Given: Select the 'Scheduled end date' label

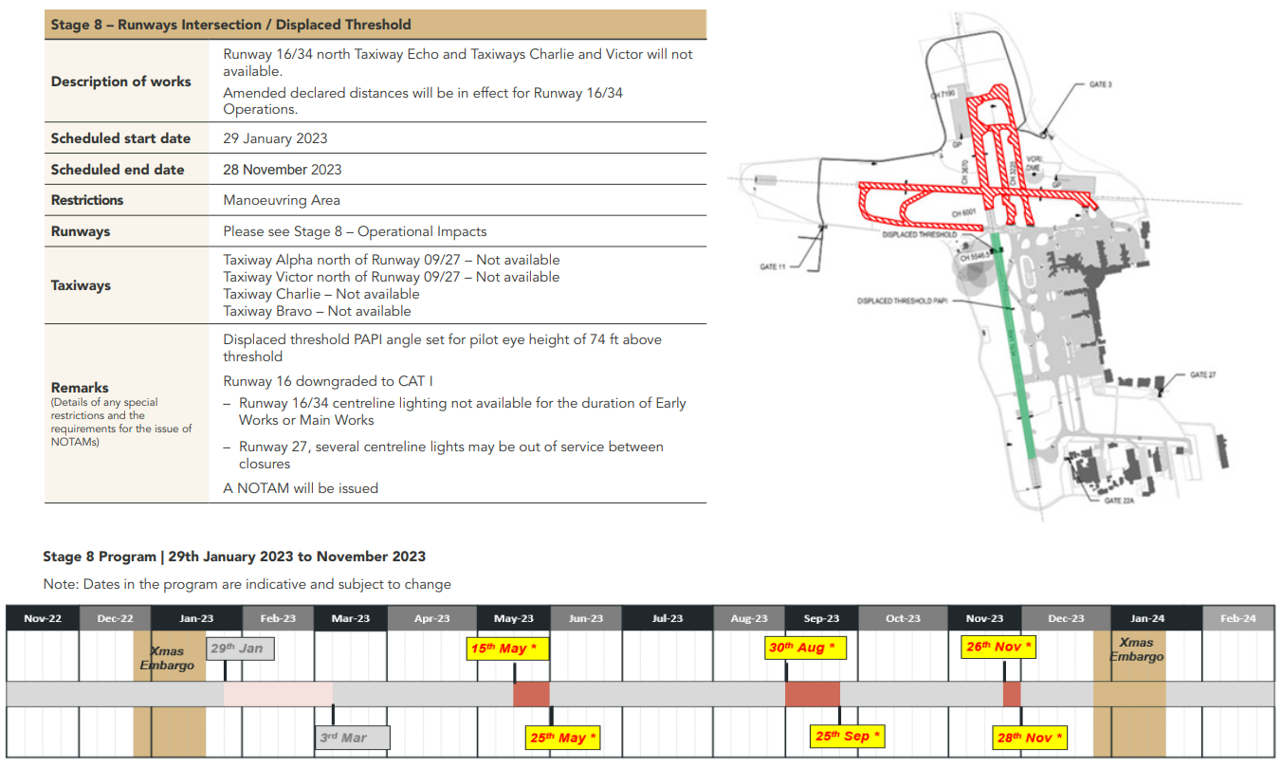Looking at the screenshot, I should click(x=118, y=170).
